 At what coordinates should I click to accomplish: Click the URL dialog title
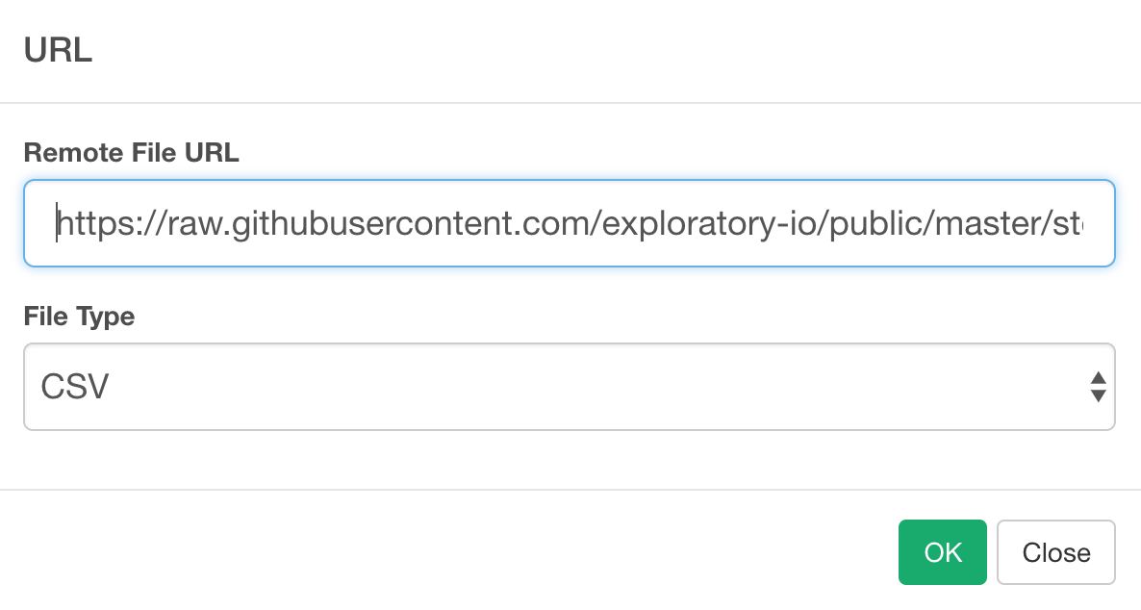pos(59,50)
